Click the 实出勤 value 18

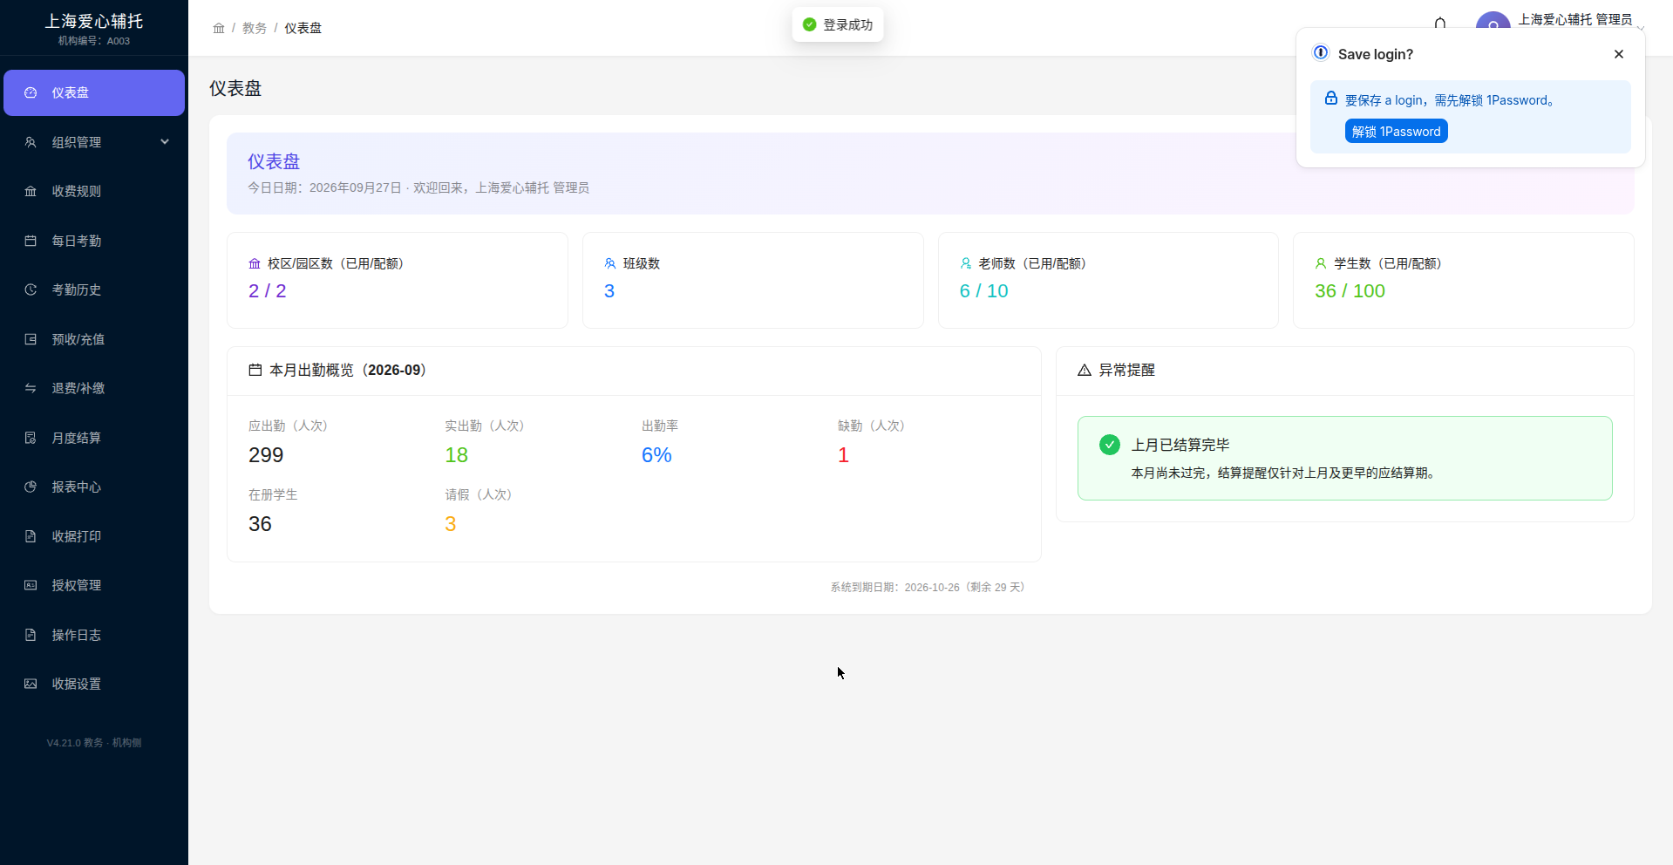pos(457,455)
